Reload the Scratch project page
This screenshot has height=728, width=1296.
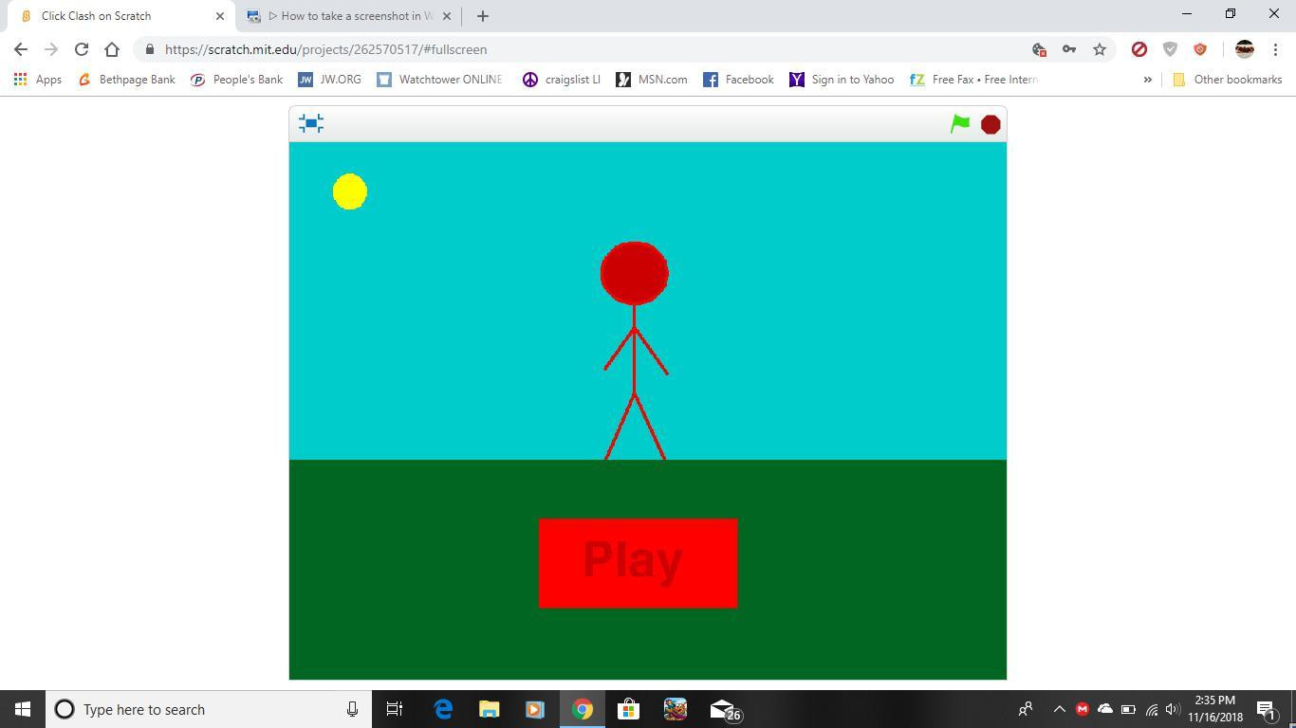[x=82, y=49]
